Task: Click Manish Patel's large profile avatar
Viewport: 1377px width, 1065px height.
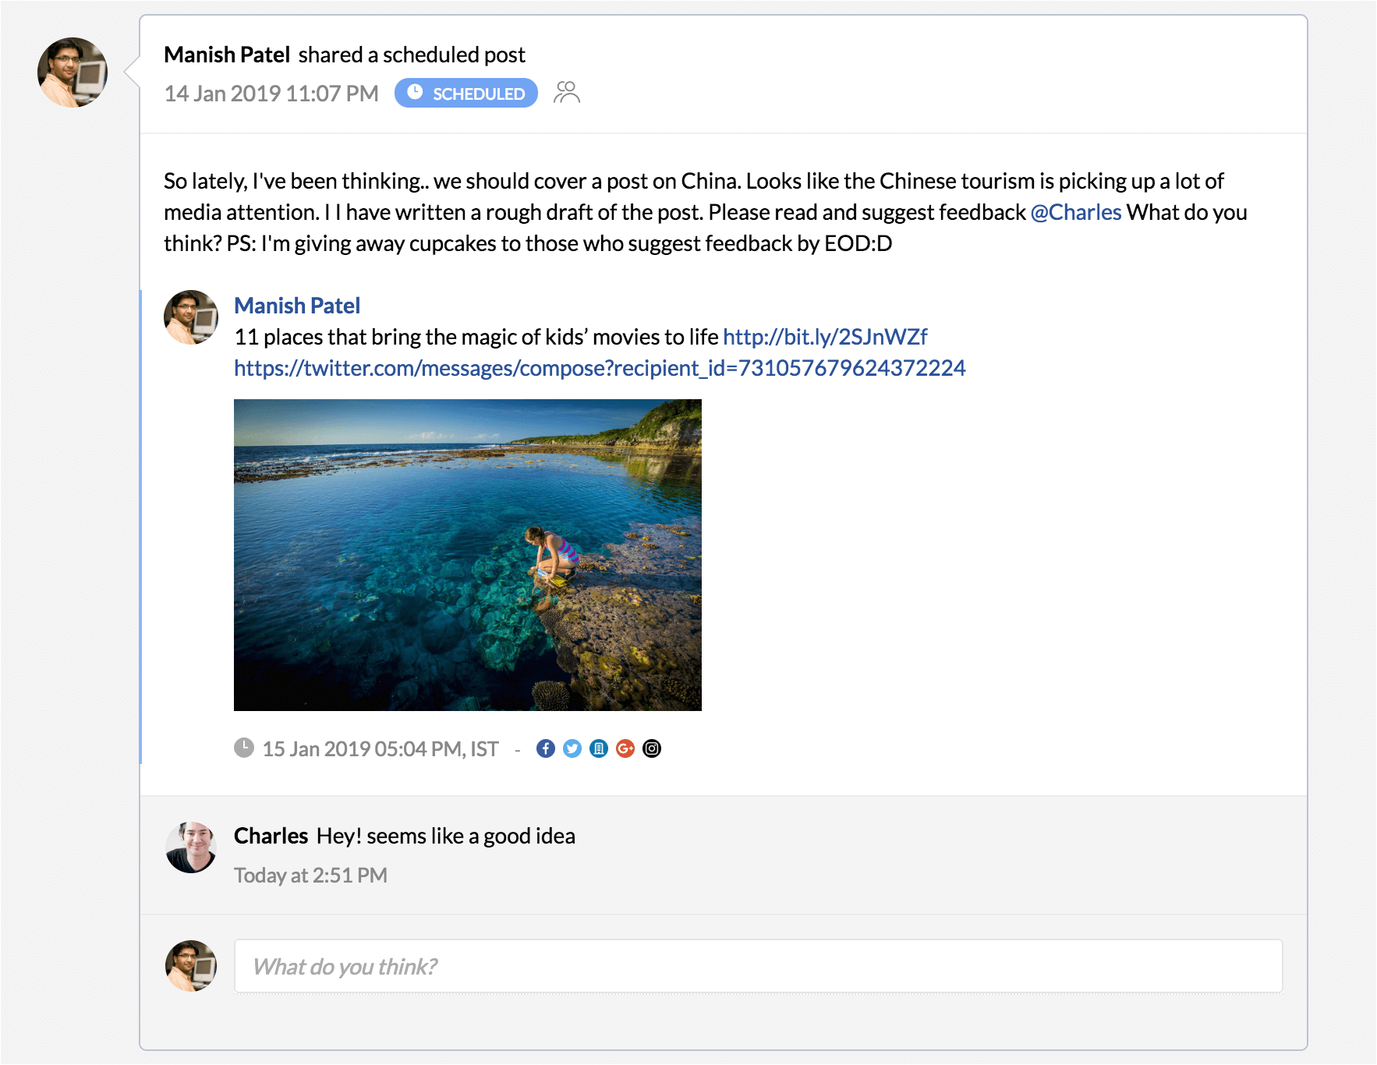Action: [x=73, y=73]
